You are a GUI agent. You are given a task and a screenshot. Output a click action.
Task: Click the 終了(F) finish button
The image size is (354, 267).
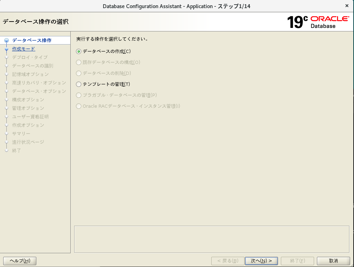(x=297, y=261)
